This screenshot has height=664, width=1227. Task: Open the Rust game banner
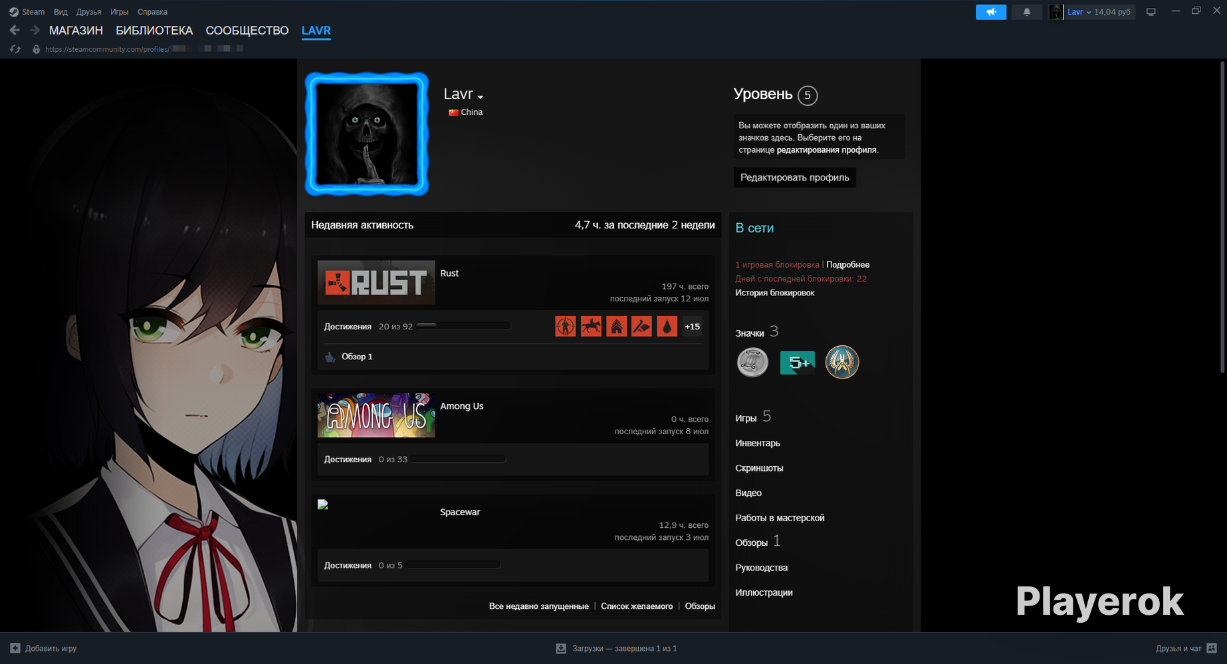[x=376, y=282]
